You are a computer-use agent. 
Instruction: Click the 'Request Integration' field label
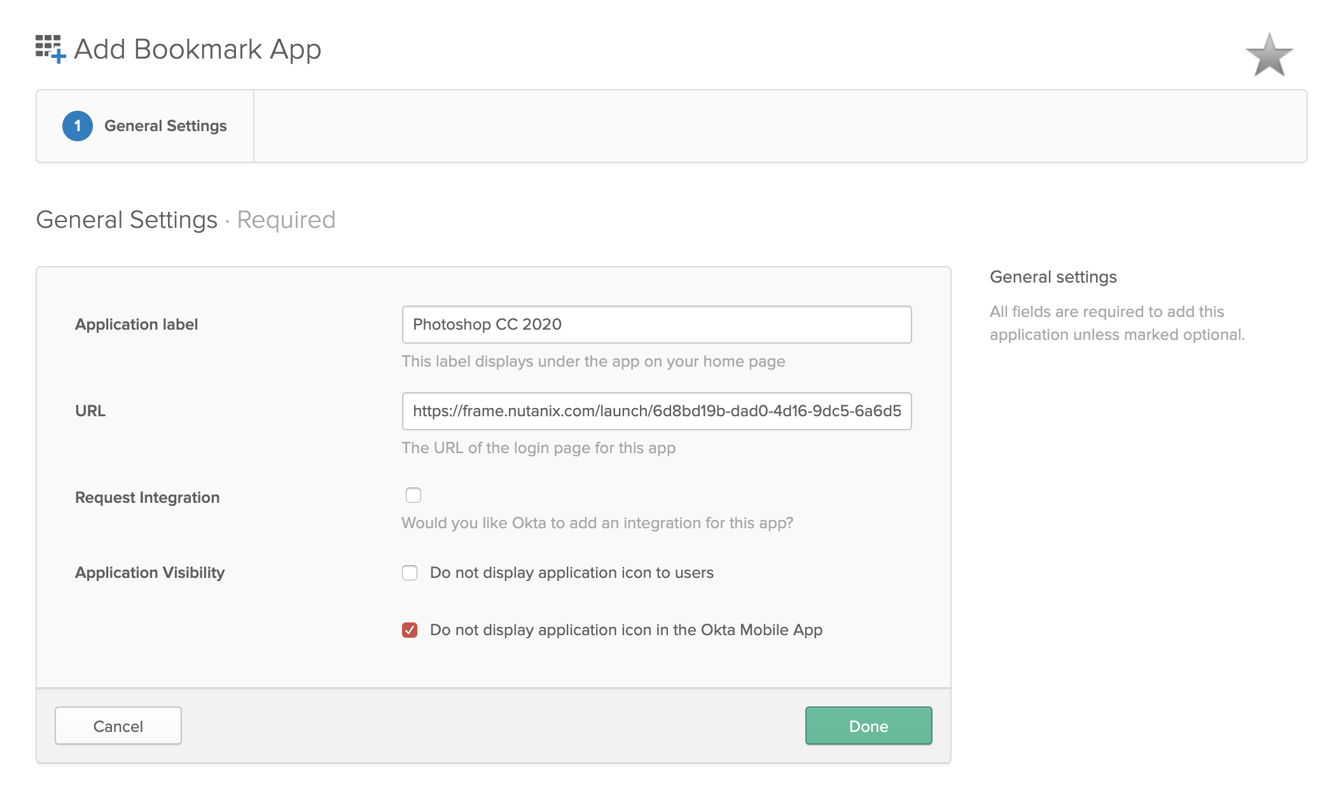(148, 498)
